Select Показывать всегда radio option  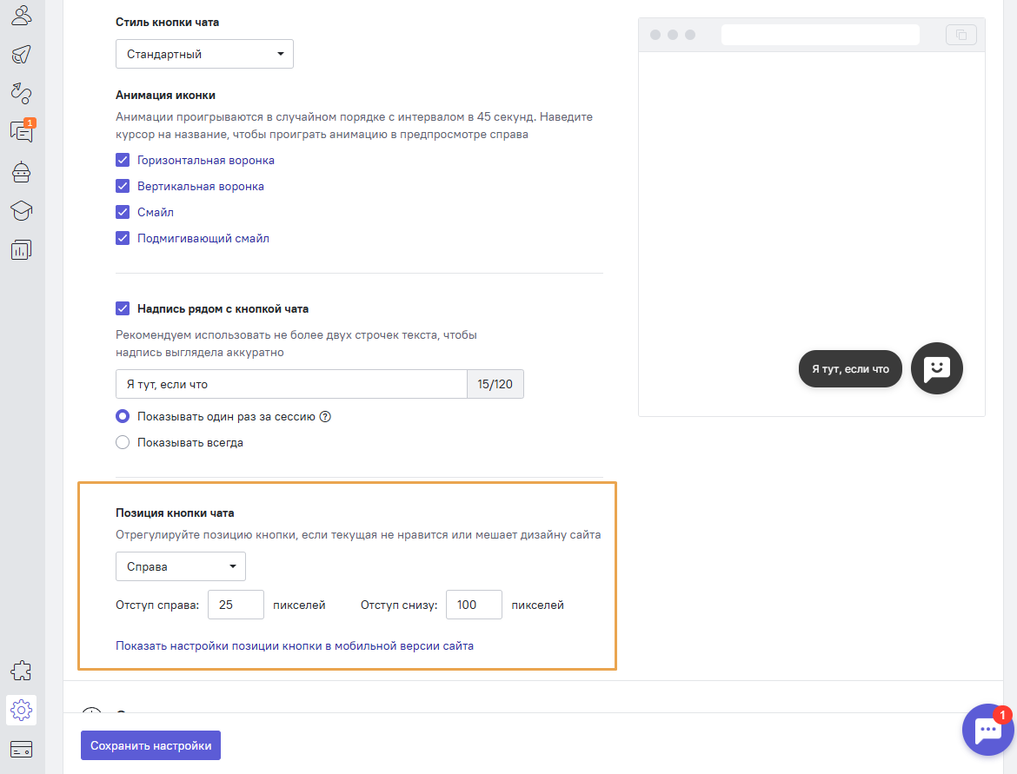[x=123, y=442]
